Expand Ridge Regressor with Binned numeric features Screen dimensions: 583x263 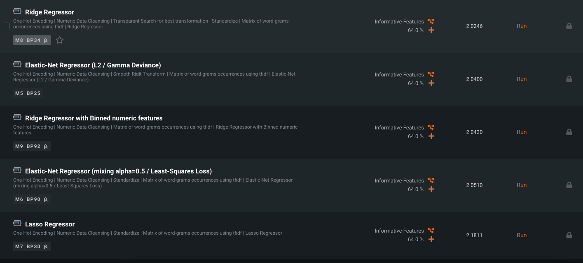pos(94,118)
